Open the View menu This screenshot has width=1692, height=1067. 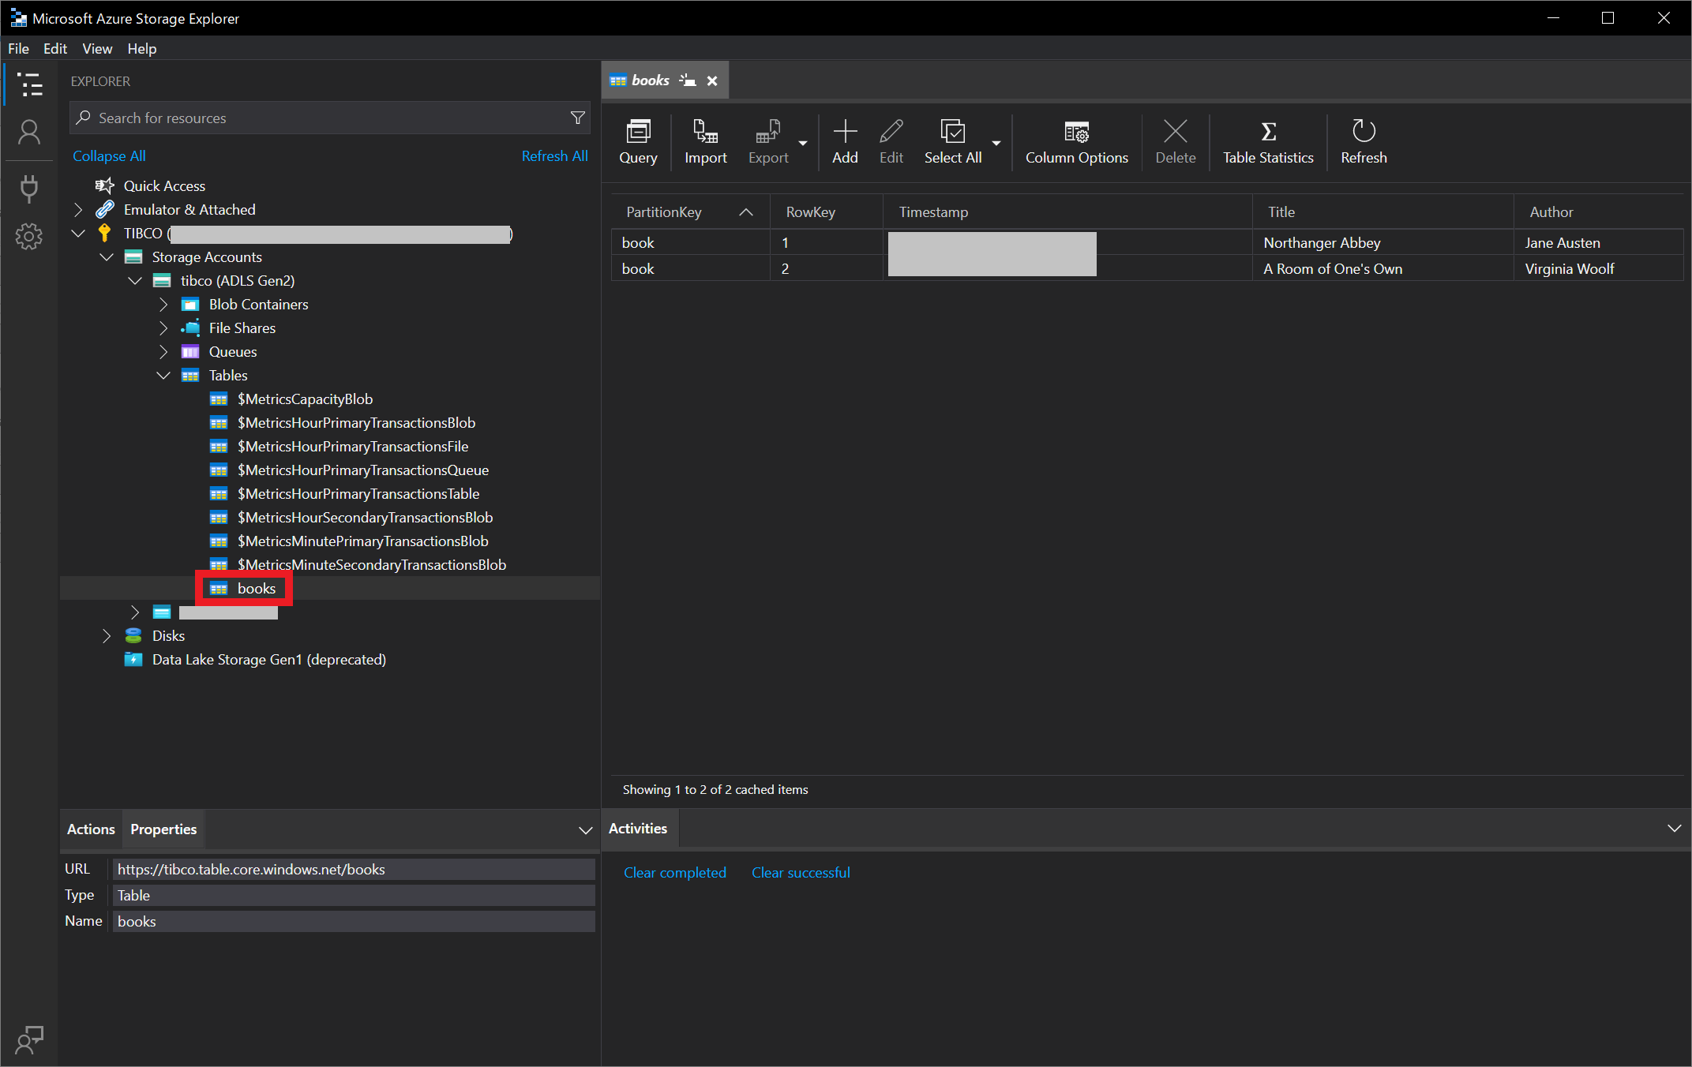pyautogui.click(x=97, y=48)
